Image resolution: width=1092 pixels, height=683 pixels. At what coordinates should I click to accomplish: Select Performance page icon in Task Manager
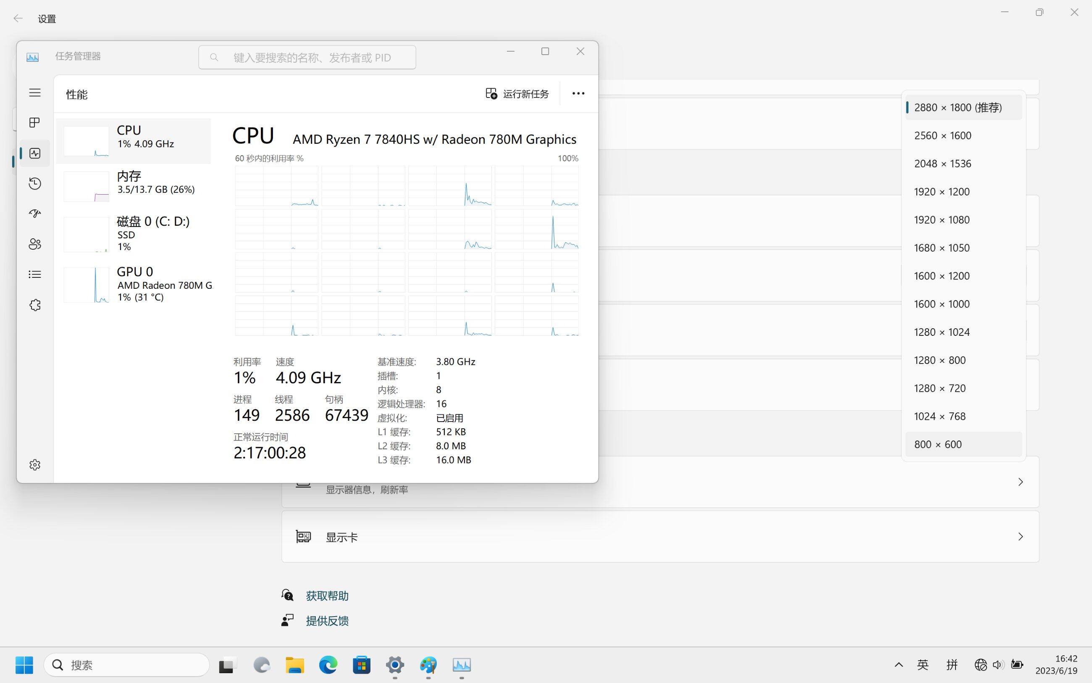click(35, 153)
